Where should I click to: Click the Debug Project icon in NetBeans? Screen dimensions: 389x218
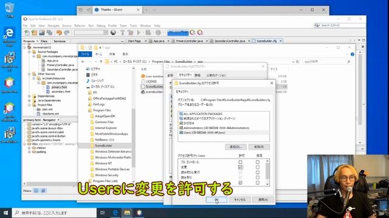tap(148, 32)
